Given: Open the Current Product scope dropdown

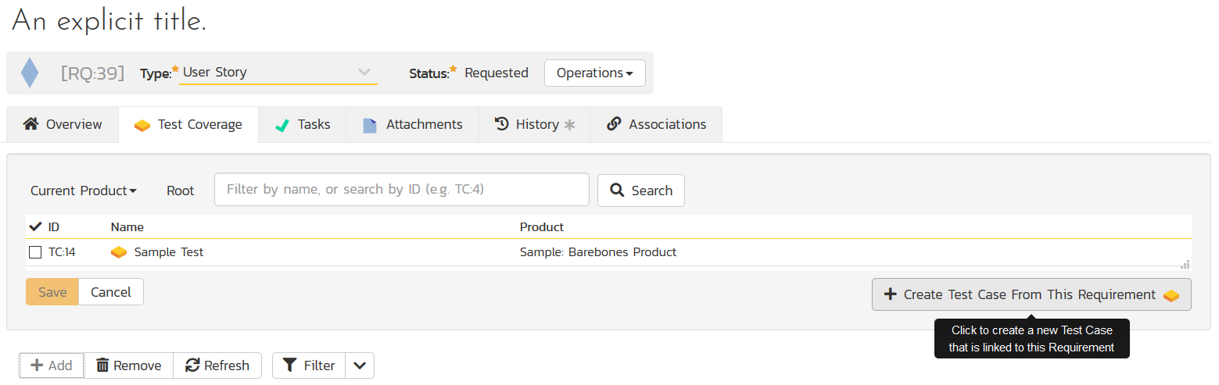Looking at the screenshot, I should (84, 191).
